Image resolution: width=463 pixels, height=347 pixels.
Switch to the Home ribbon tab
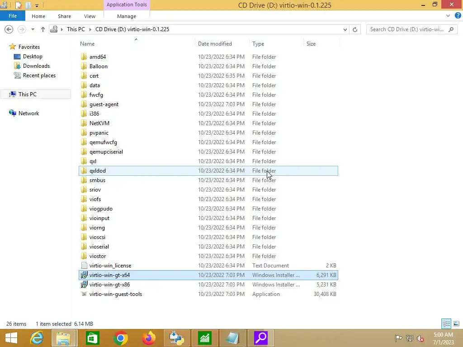pyautogui.click(x=38, y=16)
